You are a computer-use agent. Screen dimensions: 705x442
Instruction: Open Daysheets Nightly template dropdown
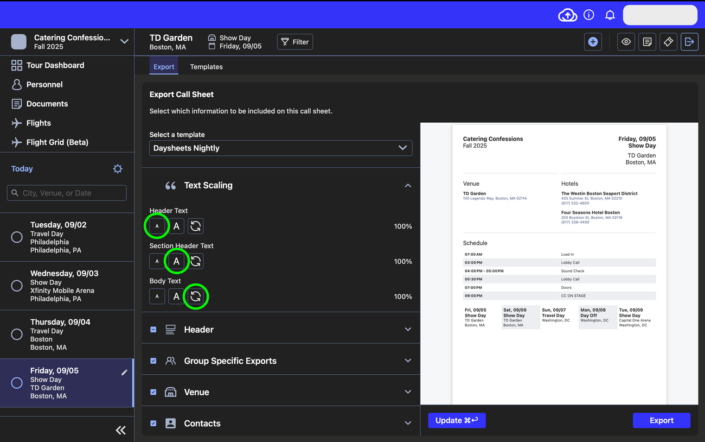pyautogui.click(x=280, y=148)
